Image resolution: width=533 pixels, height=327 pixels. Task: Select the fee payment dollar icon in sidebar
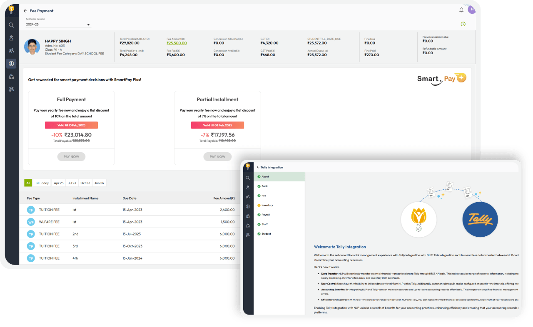coord(11,63)
